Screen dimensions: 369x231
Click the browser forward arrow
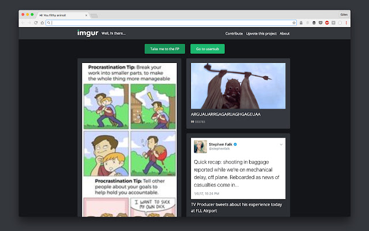[29, 23]
